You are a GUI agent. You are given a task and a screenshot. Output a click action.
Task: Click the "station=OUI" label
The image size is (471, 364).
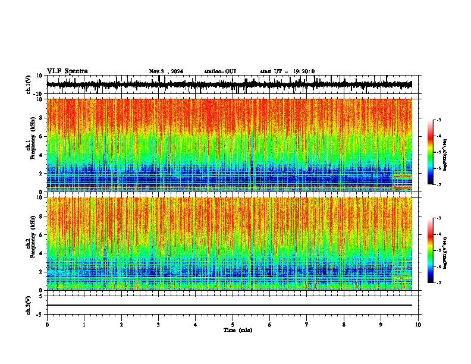pyautogui.click(x=220, y=71)
